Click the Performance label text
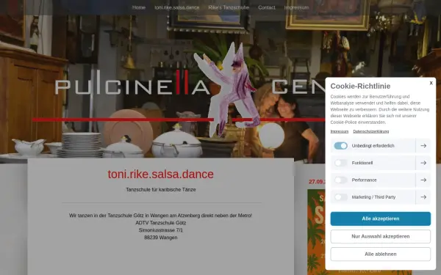This screenshot has width=441, height=275. coord(364,180)
